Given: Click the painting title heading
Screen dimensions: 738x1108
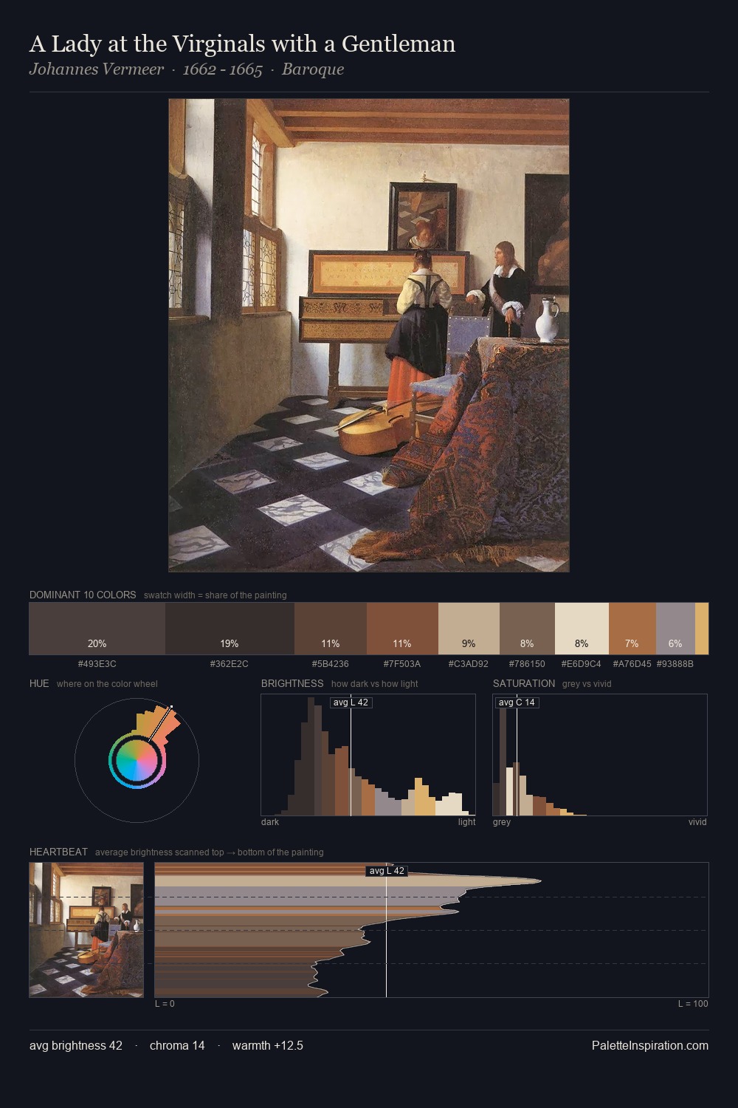Looking at the screenshot, I should [242, 44].
